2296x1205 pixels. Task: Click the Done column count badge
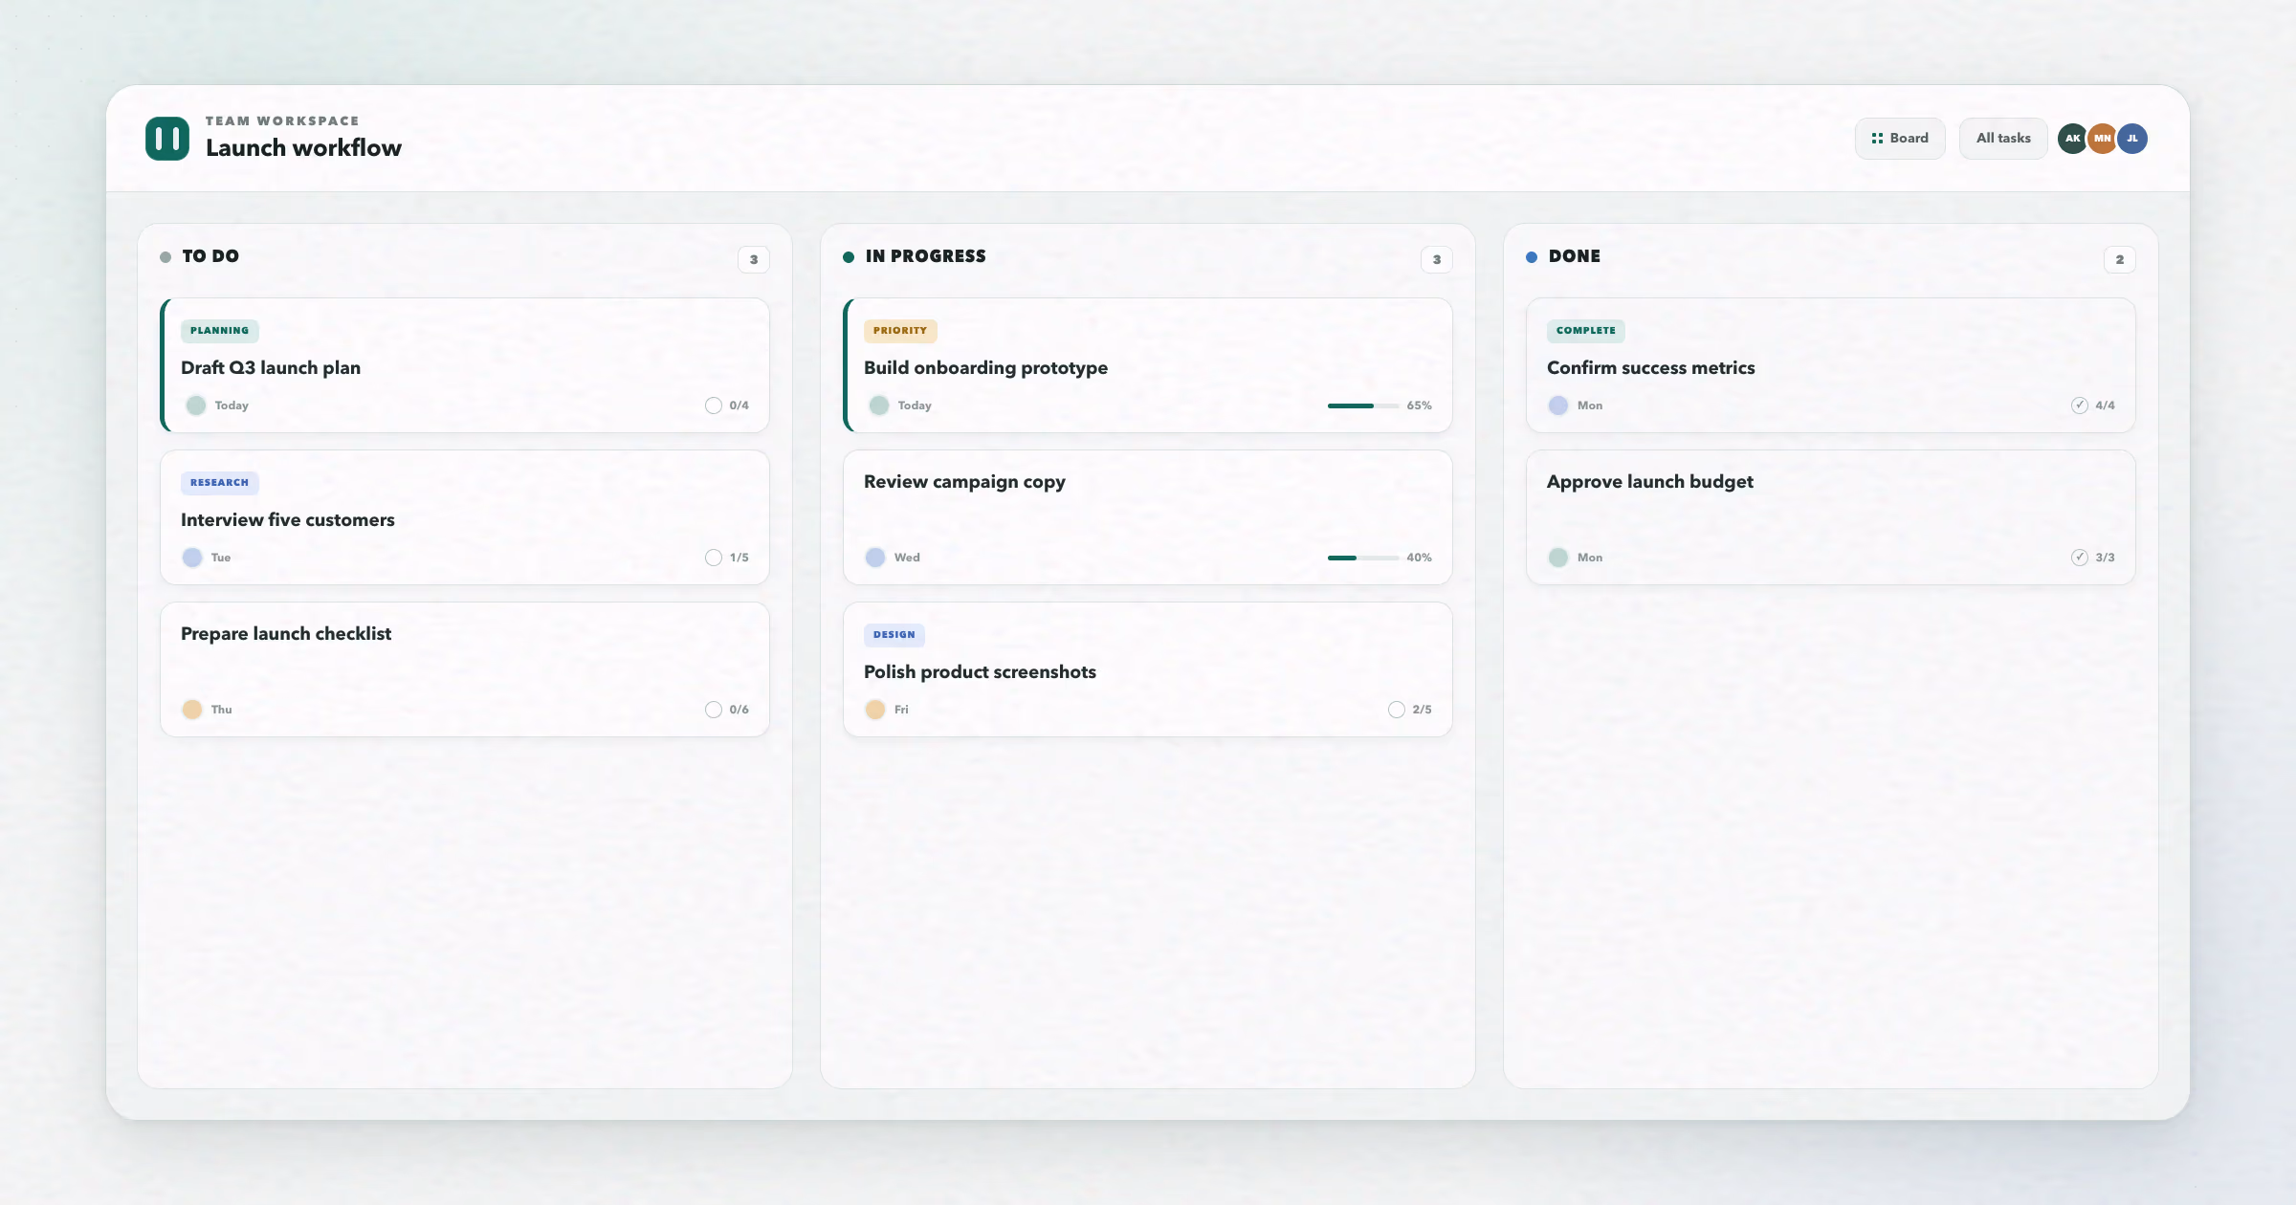pyautogui.click(x=2120, y=259)
